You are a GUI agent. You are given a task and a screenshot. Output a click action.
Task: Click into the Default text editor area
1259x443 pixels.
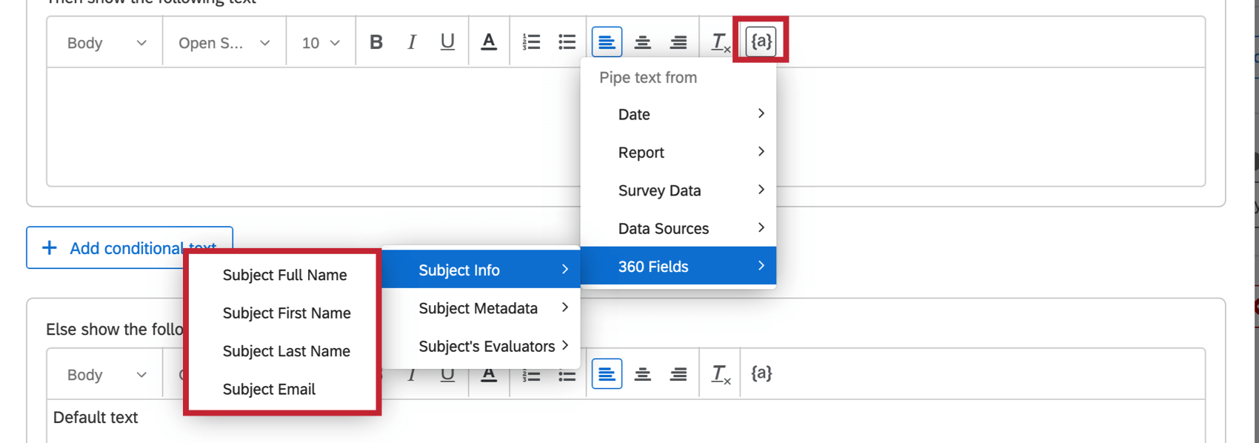[626, 421]
